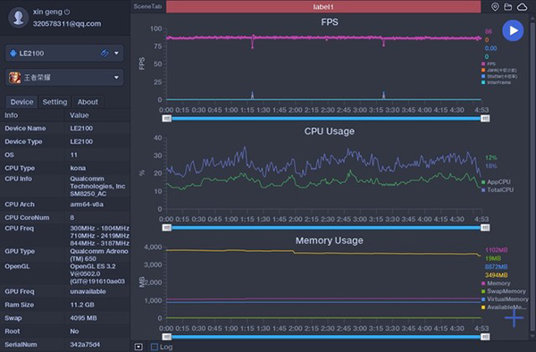Click Memory Usage chart right range handle
This screenshot has width=536, height=352.
(485, 337)
